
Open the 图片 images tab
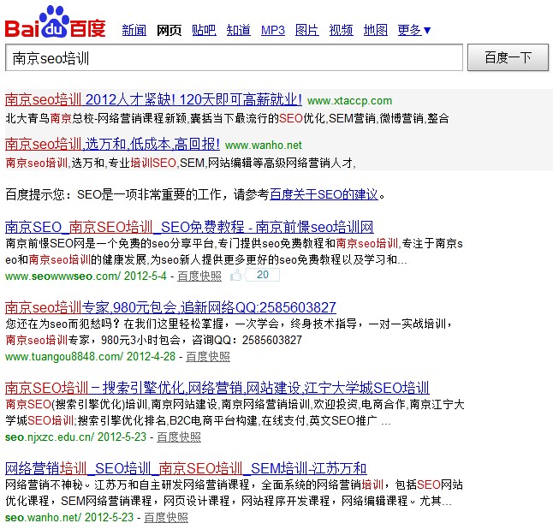307,30
